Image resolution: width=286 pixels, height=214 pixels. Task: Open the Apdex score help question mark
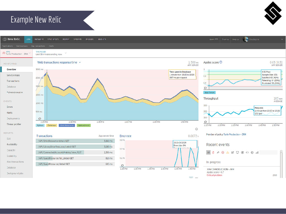tap(221, 62)
